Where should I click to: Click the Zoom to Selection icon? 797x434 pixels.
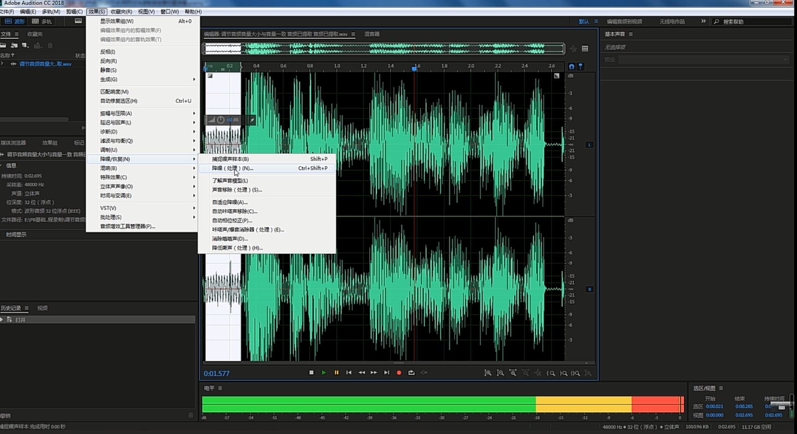point(575,373)
